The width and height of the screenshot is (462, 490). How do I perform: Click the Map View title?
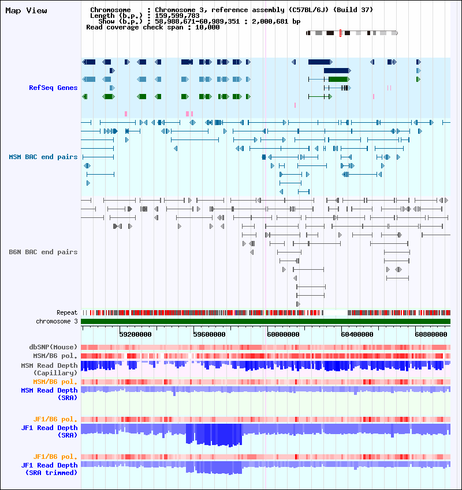(27, 10)
